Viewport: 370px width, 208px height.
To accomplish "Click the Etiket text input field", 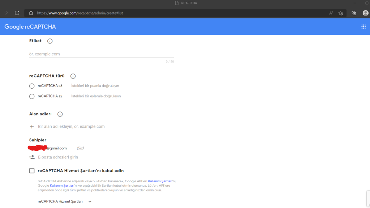I will click(101, 54).
